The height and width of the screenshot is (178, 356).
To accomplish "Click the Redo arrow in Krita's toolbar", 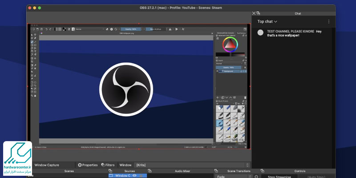I will click(x=50, y=29).
